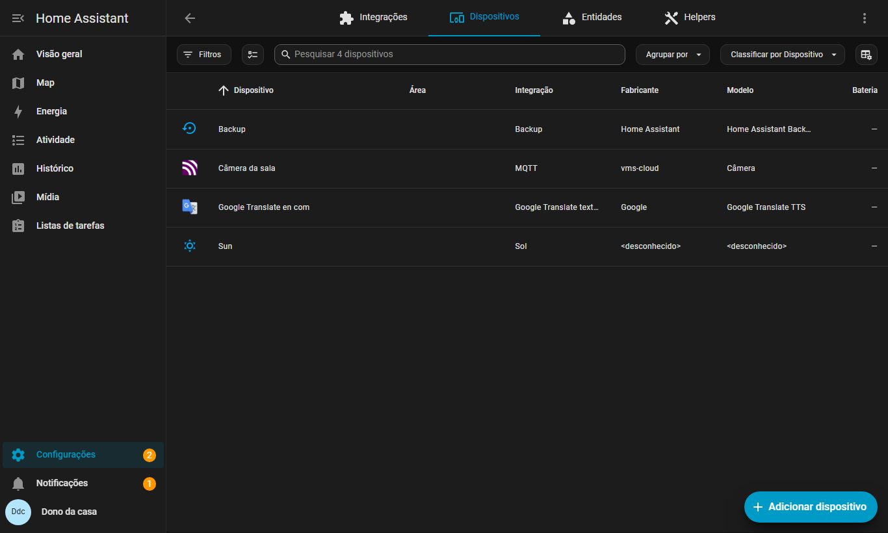888x533 pixels.
Task: Open table column settings icon
Action: 867,55
